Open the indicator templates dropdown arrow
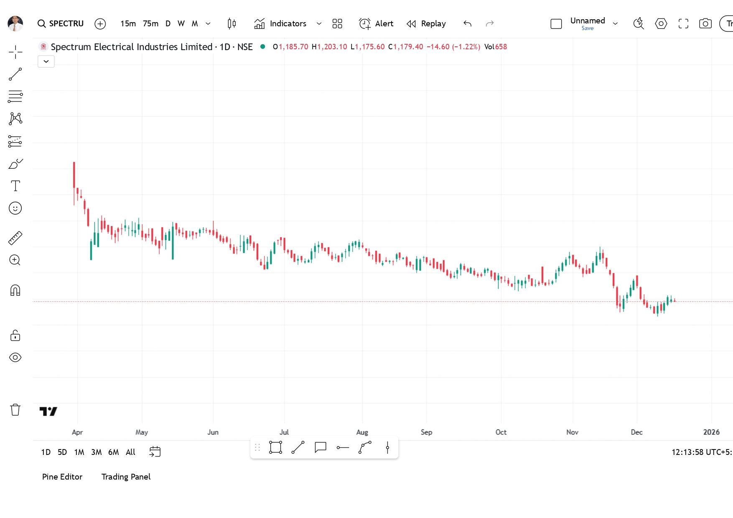Screen dimensions: 733x518 pyautogui.click(x=319, y=24)
